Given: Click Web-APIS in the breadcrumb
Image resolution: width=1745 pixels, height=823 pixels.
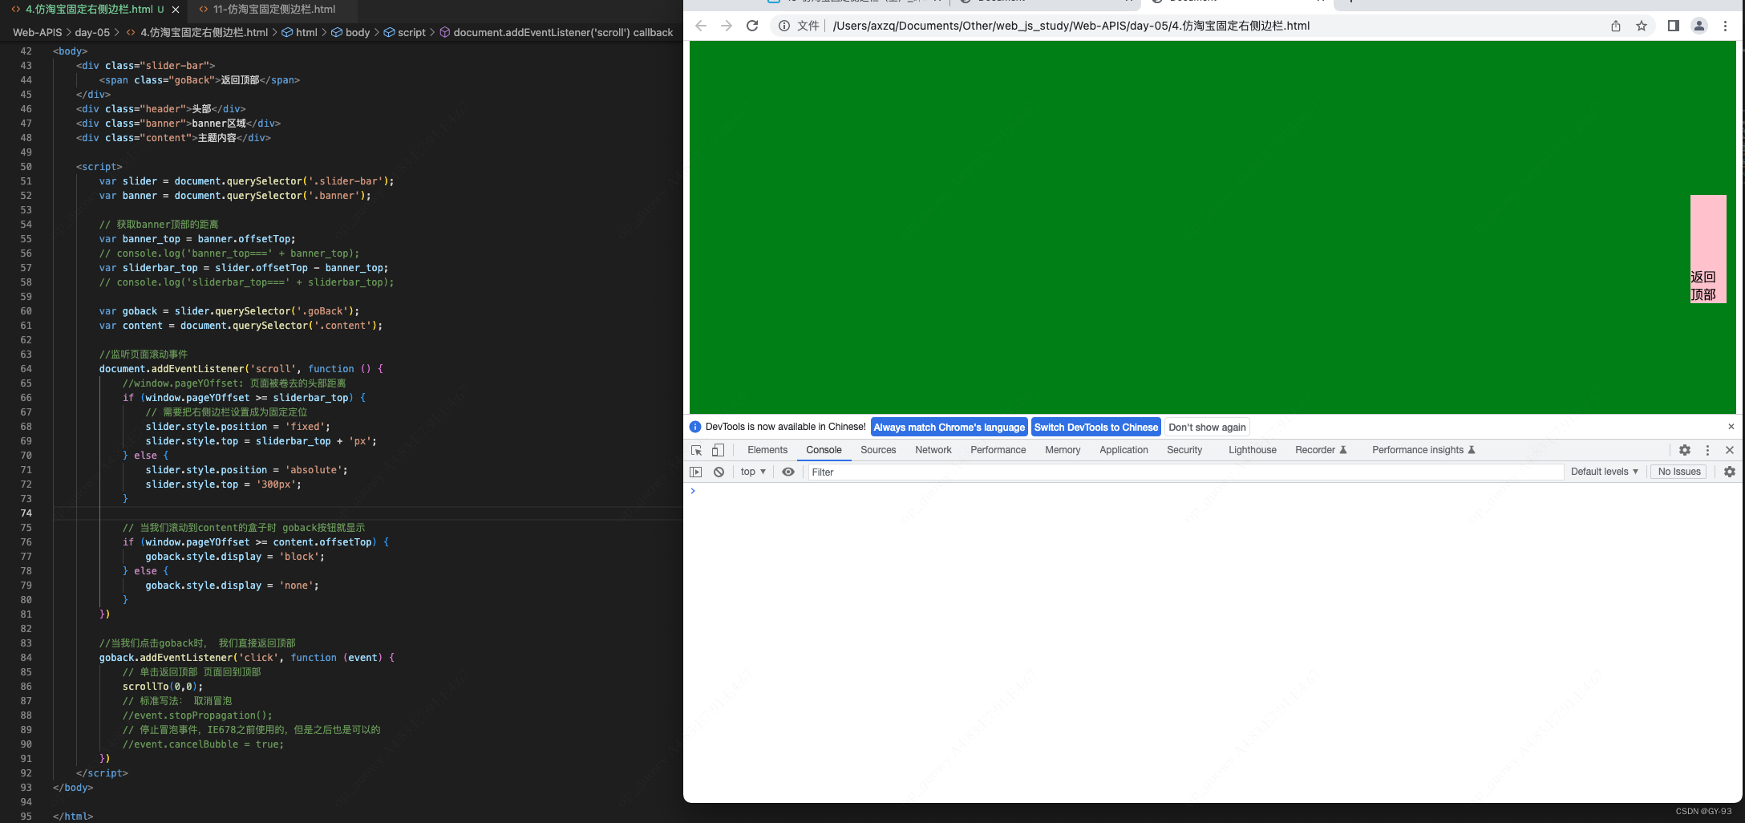Looking at the screenshot, I should pyautogui.click(x=37, y=33).
